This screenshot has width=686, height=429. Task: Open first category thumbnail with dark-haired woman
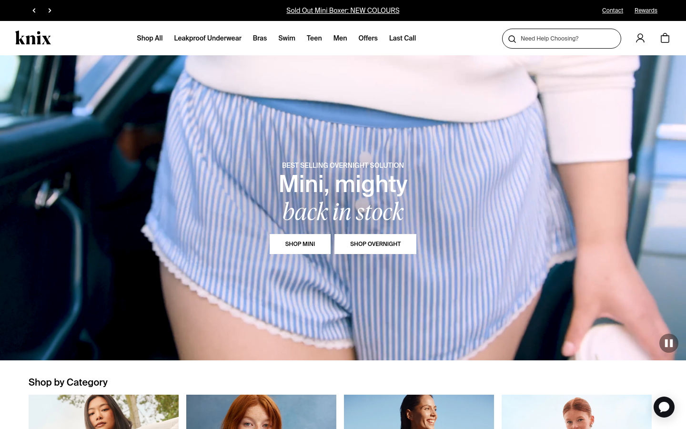coord(103,412)
